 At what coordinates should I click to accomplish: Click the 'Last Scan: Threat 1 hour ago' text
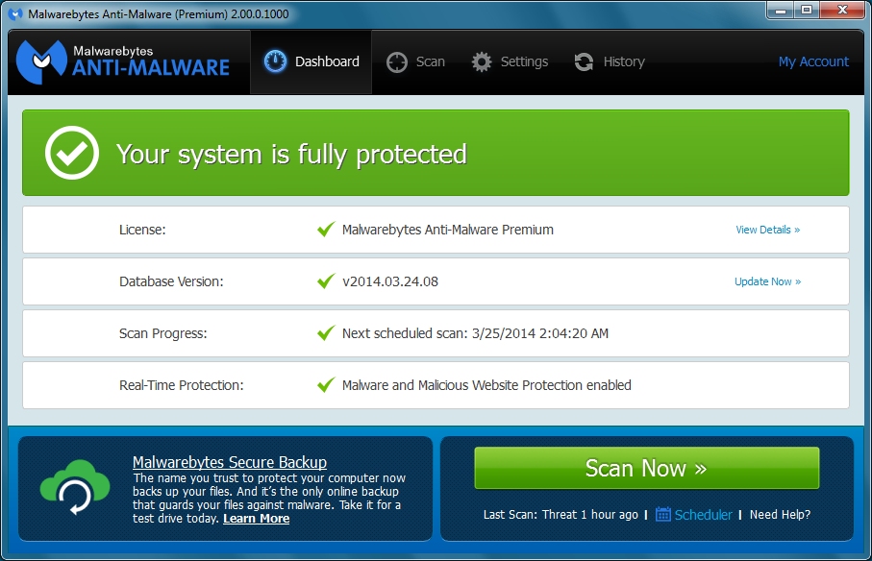click(x=561, y=514)
